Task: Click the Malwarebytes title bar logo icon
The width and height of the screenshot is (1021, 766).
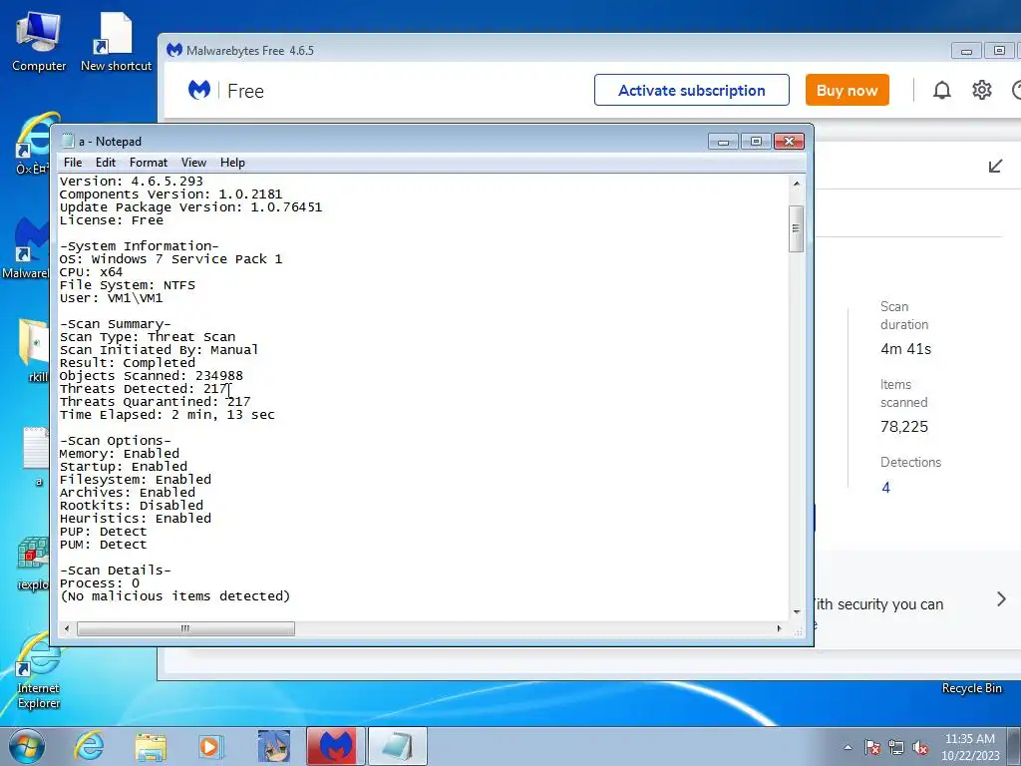Action: pos(173,50)
